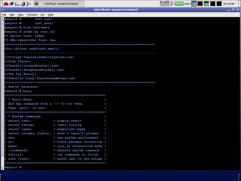The height and width of the screenshot is (181, 241).
Task: Open the mail envelope launcher icon
Action: pyautogui.click(x=17, y=3)
